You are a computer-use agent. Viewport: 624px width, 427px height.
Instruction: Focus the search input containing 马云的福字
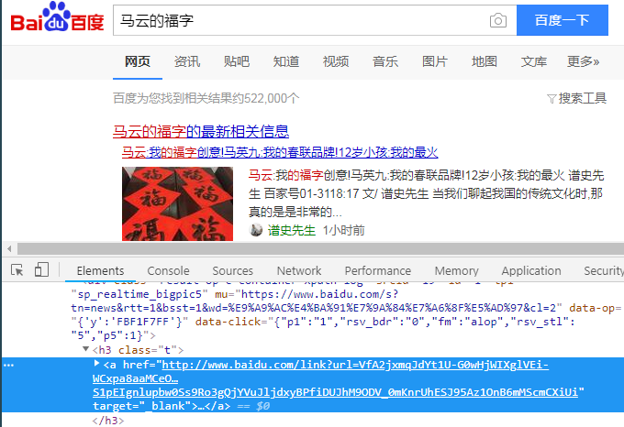pyautogui.click(x=294, y=20)
